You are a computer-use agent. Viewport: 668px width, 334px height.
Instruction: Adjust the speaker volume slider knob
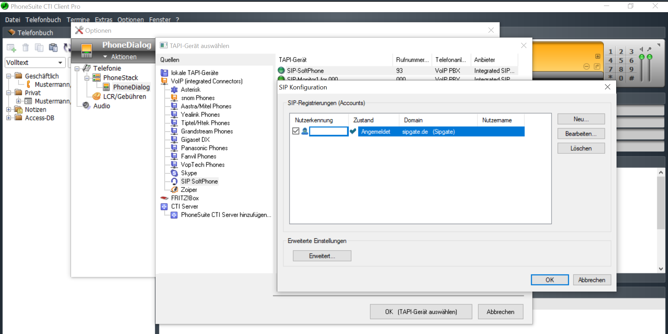[642, 57]
